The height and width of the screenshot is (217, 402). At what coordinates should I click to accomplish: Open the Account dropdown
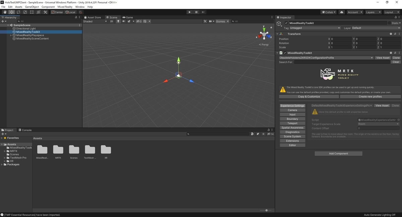point(354,12)
